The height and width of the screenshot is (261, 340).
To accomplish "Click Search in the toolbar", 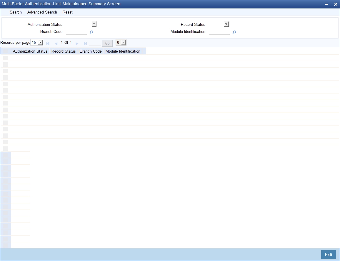I will point(16,12).
